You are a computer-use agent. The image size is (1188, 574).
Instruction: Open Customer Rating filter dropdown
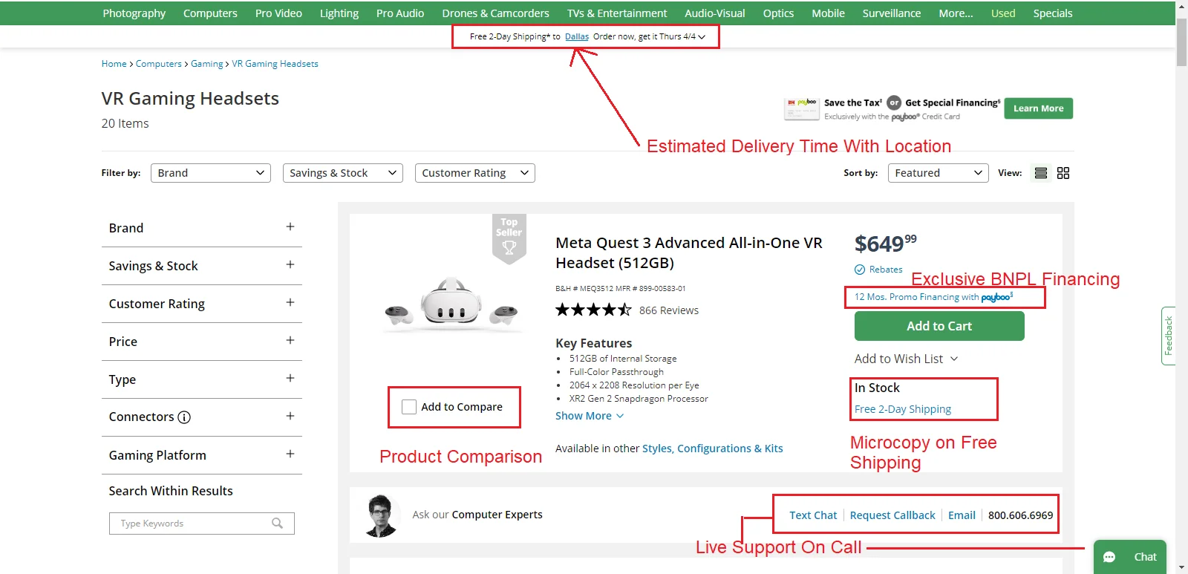point(475,173)
